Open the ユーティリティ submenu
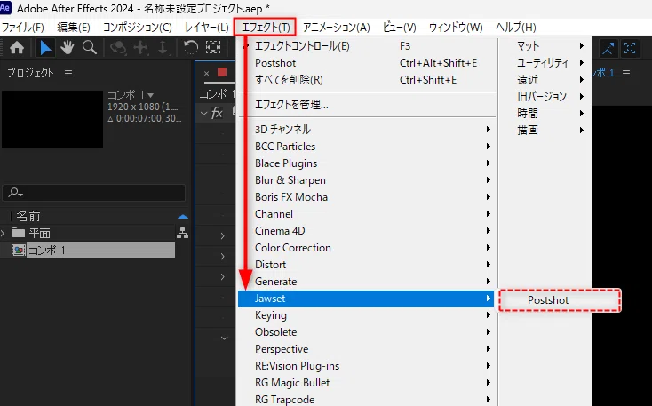The width and height of the screenshot is (652, 406). [545, 63]
